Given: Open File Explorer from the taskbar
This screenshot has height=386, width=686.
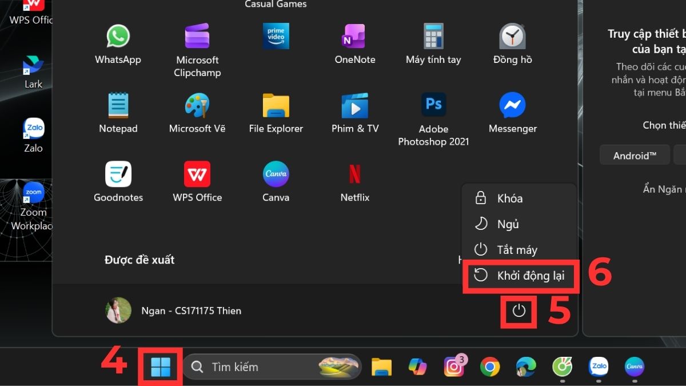Looking at the screenshot, I should coord(381,367).
